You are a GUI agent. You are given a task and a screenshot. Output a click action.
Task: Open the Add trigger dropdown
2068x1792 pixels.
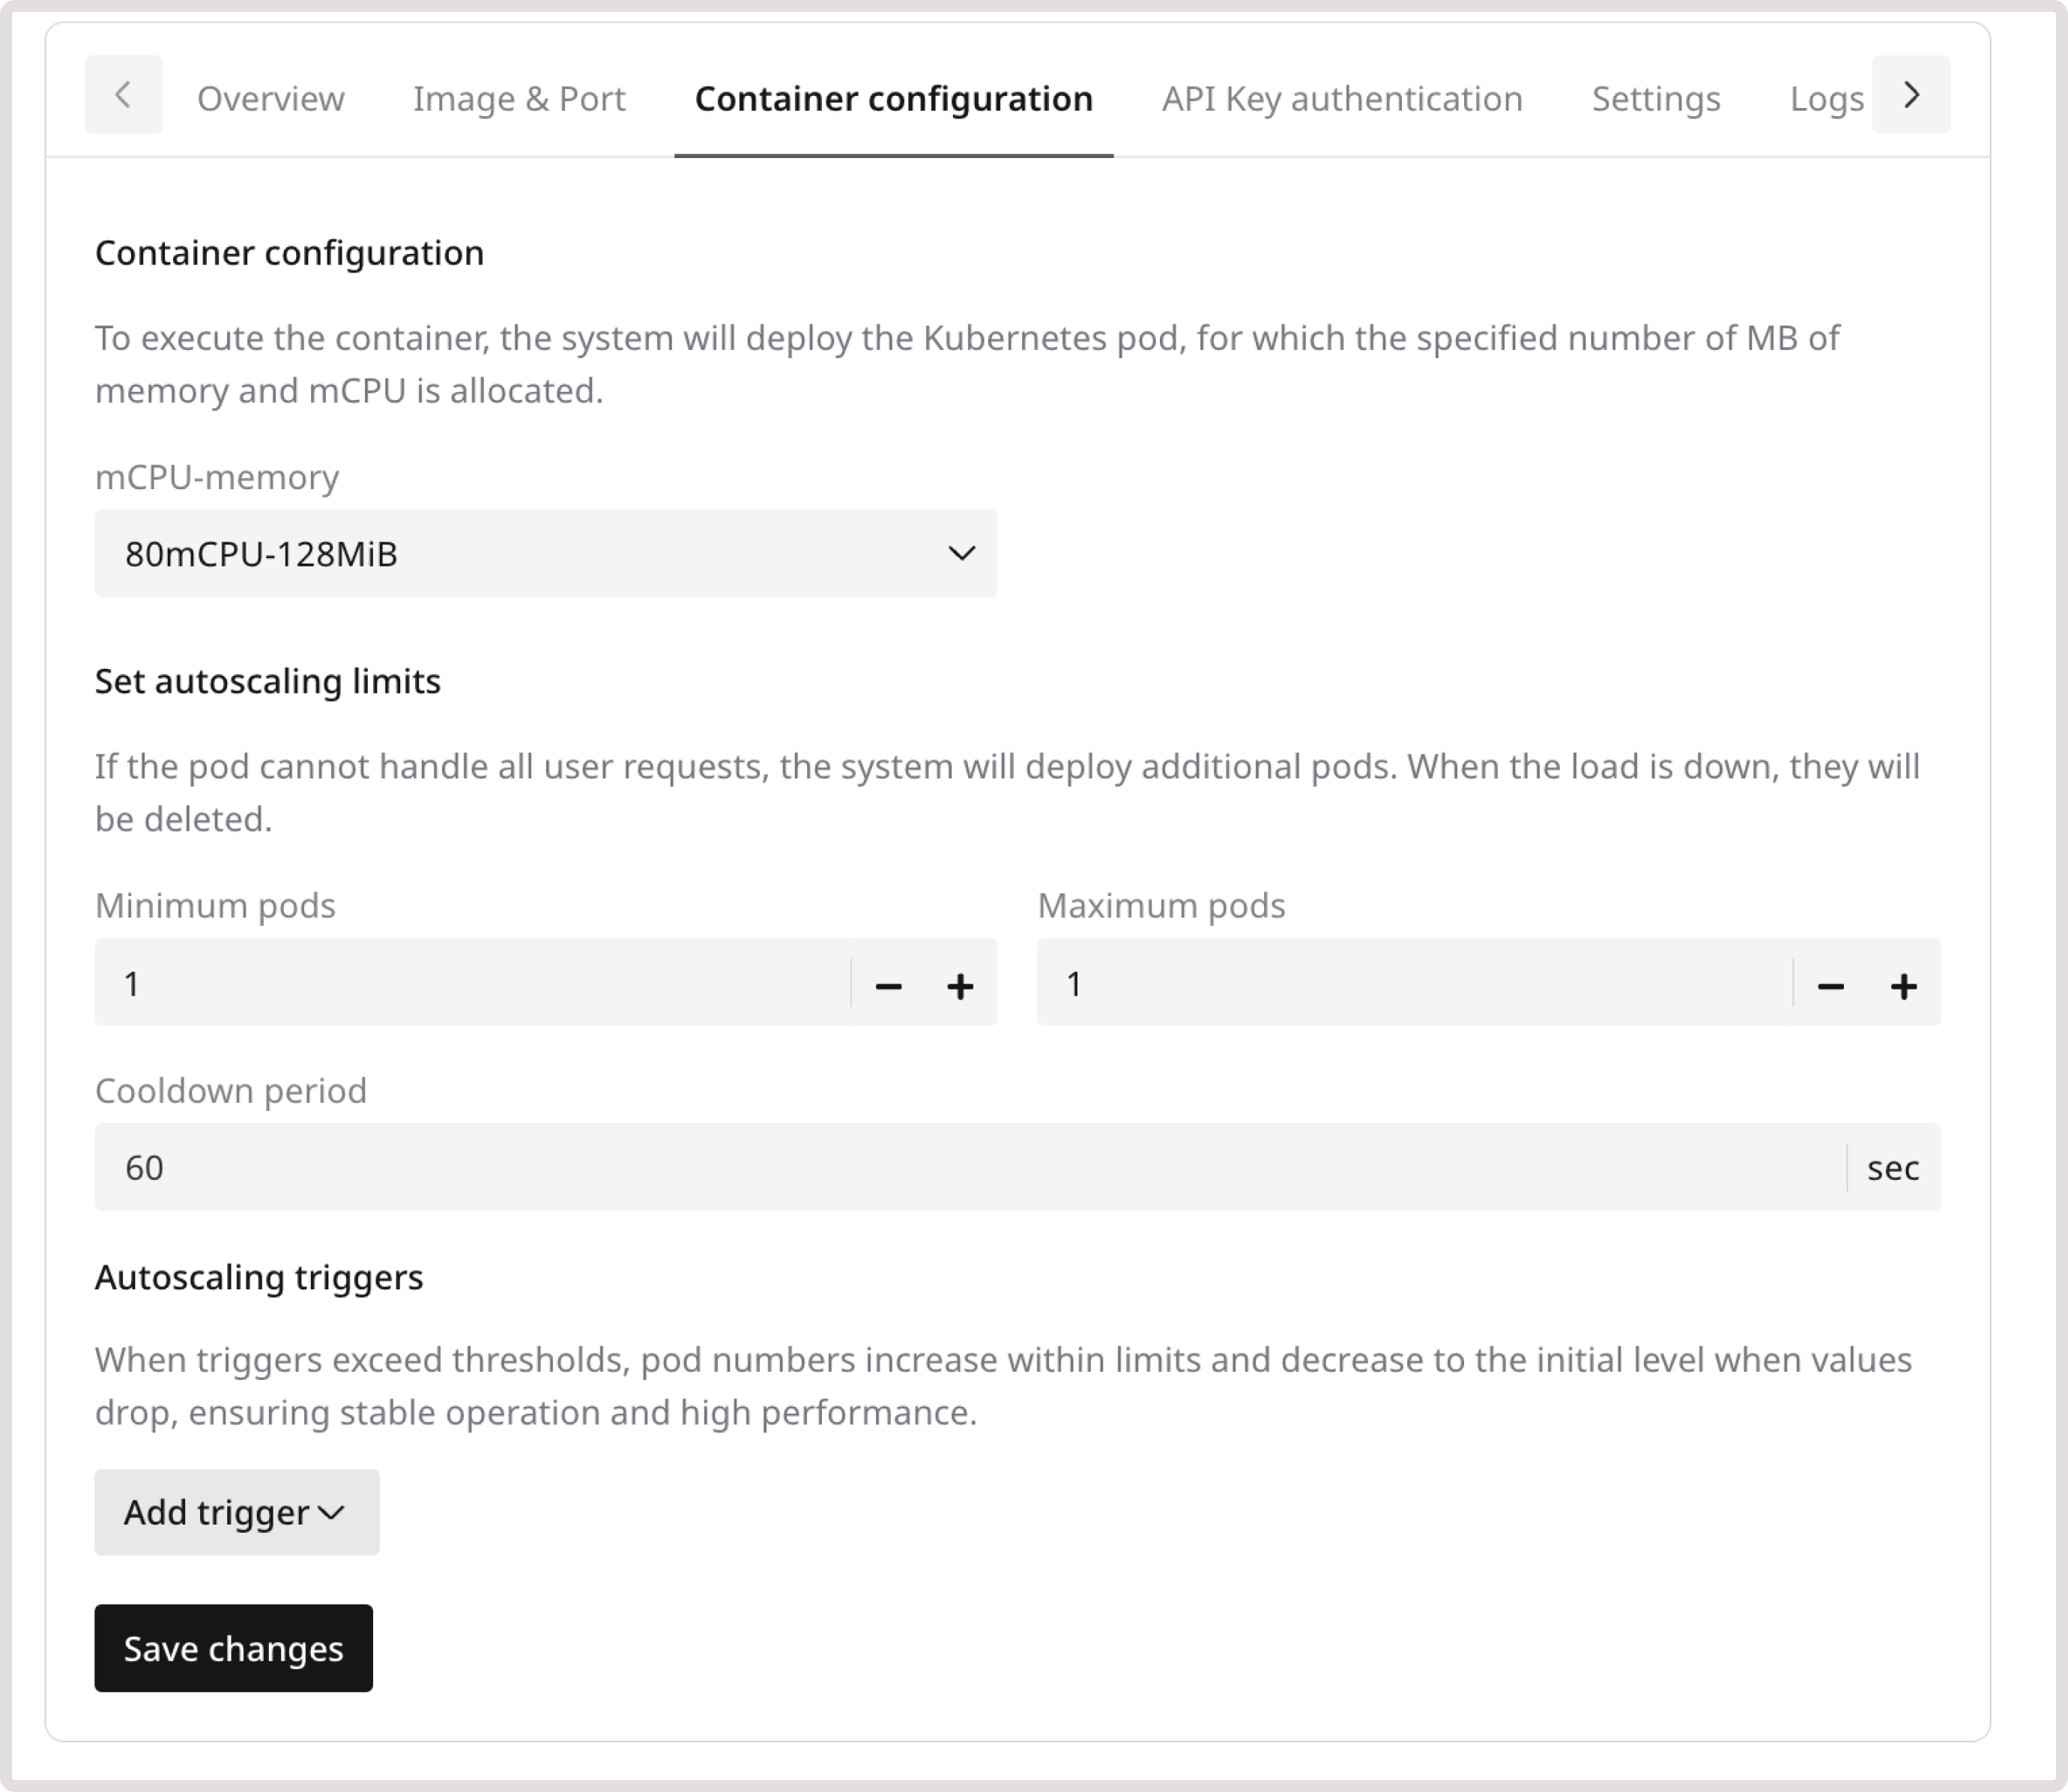click(236, 1513)
